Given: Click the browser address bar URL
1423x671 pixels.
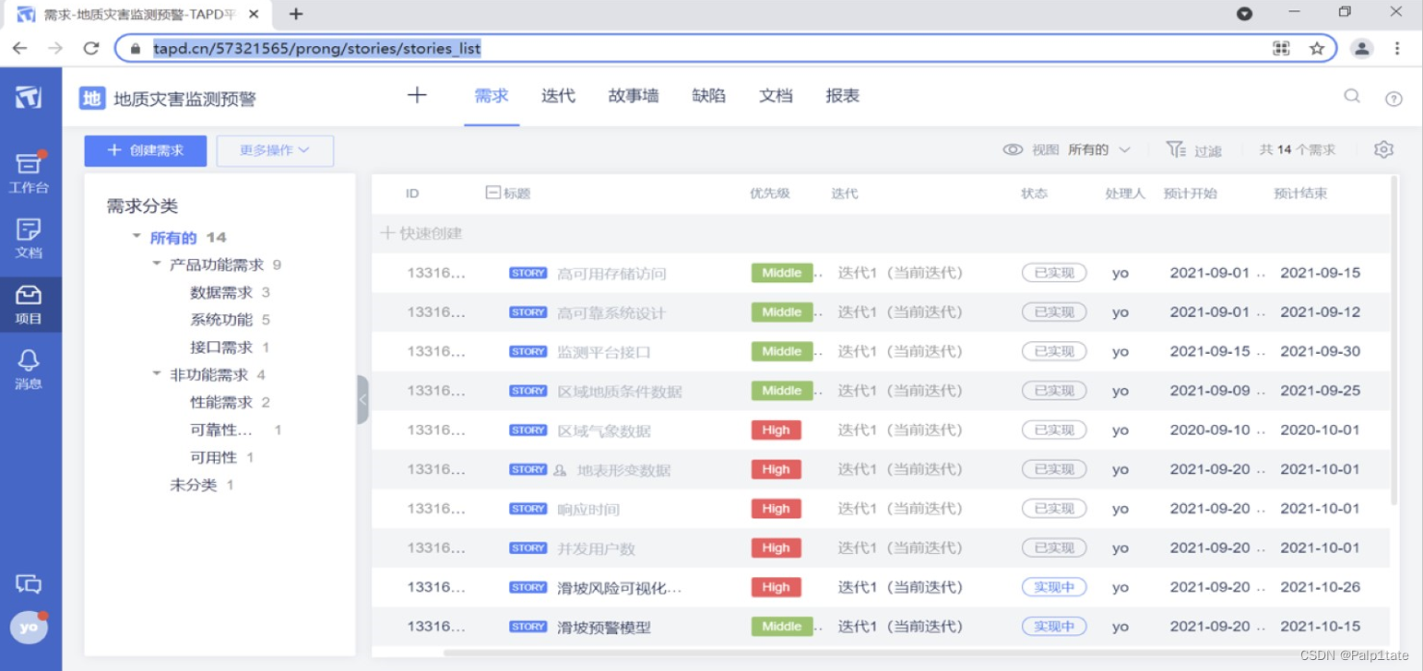Looking at the screenshot, I should (x=317, y=48).
